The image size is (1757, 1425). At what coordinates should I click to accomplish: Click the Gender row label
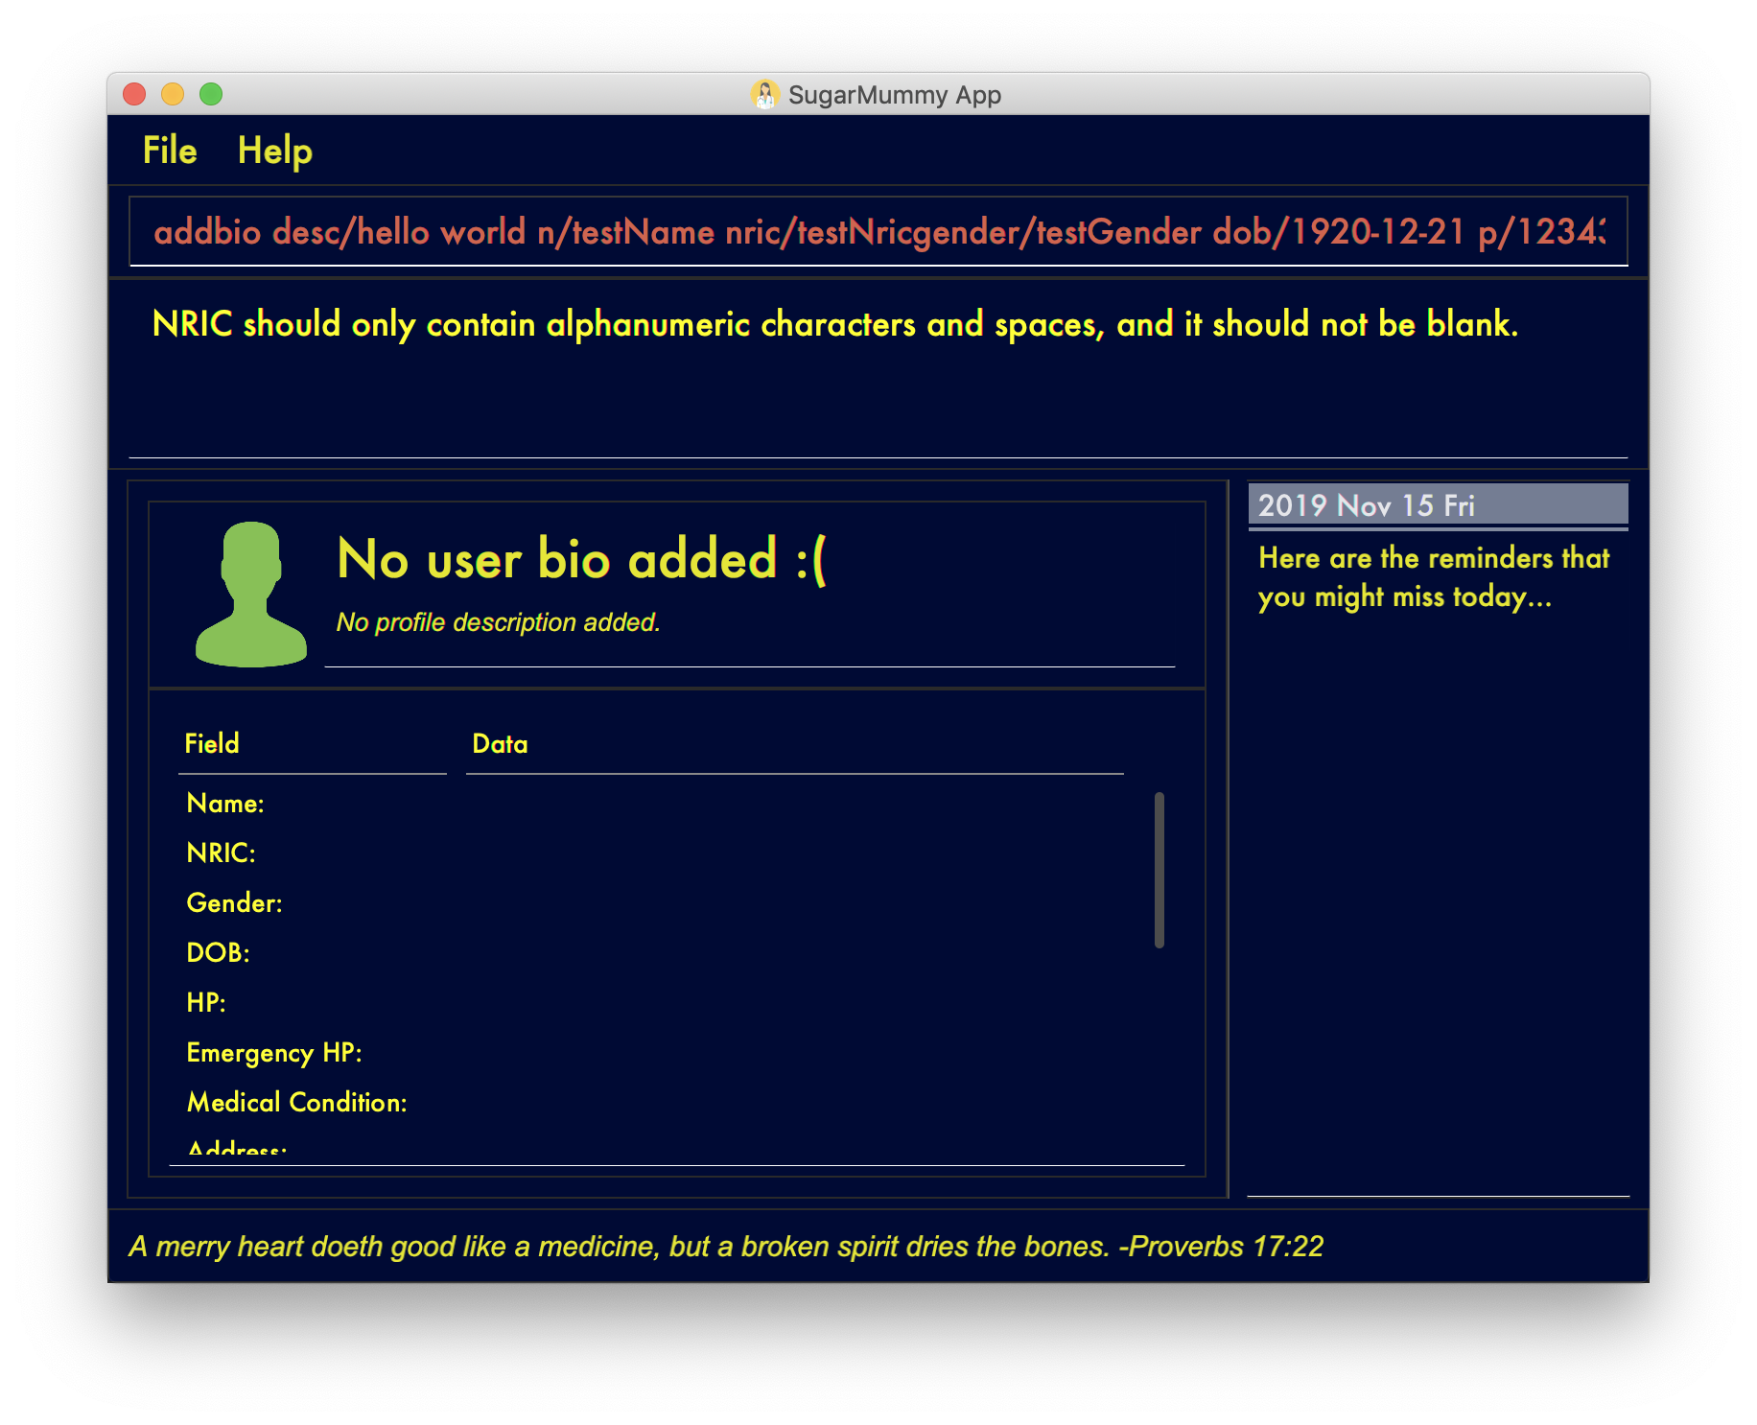click(233, 902)
